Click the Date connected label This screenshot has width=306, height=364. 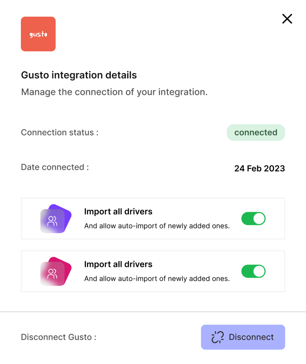pyautogui.click(x=55, y=167)
